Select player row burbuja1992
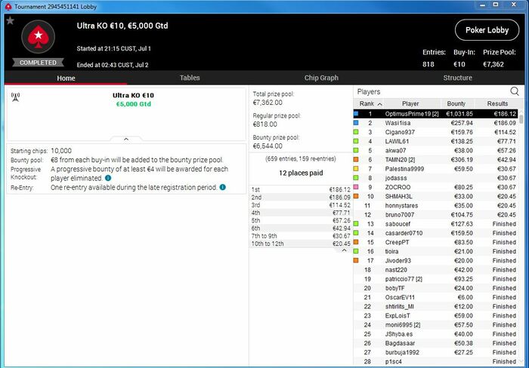The width and height of the screenshot is (529, 368). (435, 352)
